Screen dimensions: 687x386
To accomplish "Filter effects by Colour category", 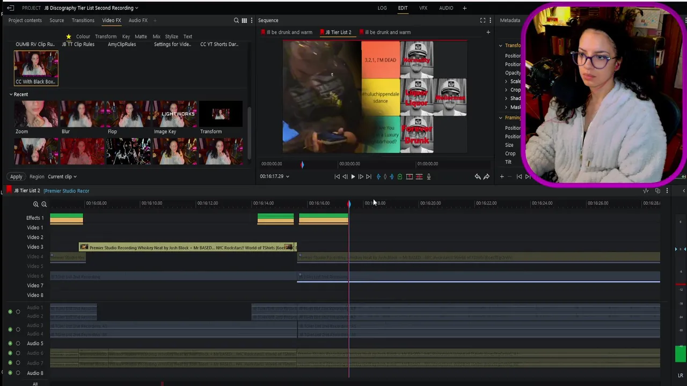I will (x=83, y=36).
